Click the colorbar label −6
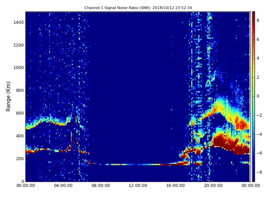This screenshot has height=201, width=268. point(259,153)
